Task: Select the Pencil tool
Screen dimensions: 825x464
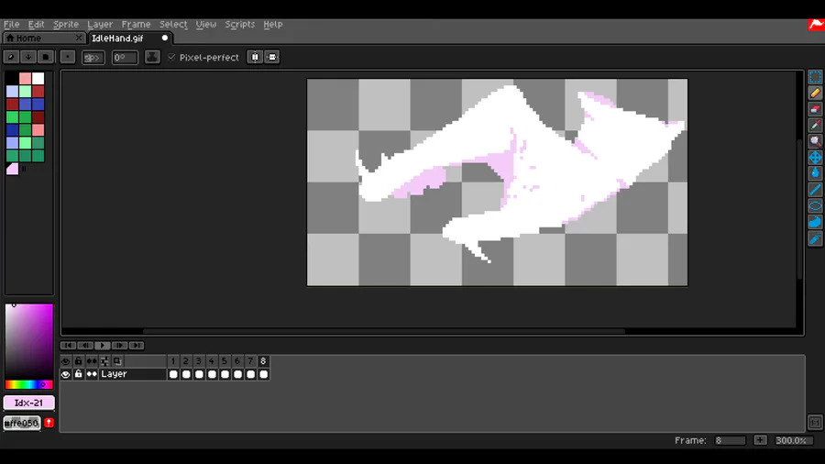Action: coord(815,94)
